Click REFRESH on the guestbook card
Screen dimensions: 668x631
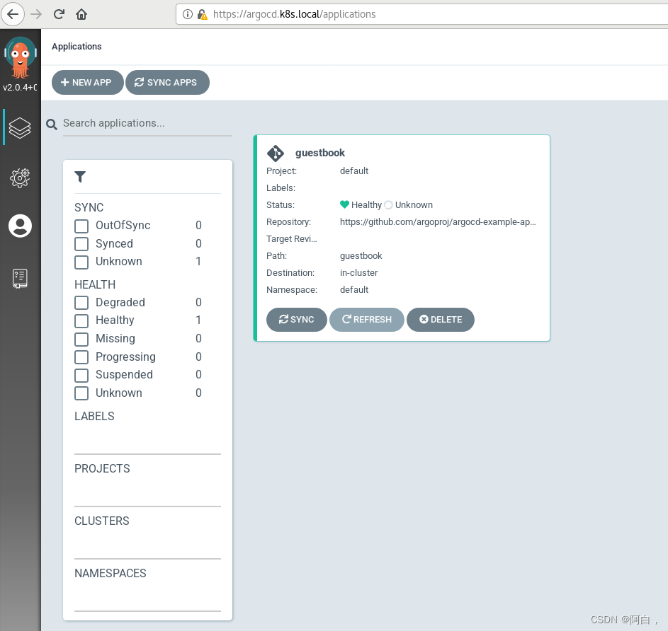tap(367, 320)
